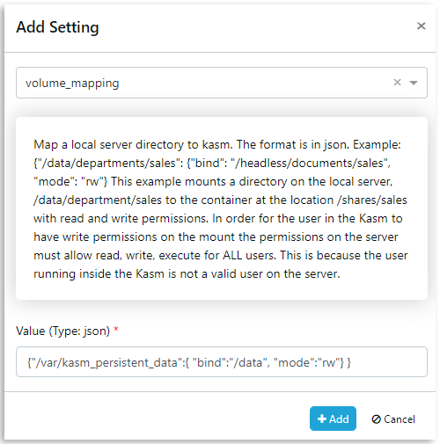Click the "/shares/sales" text in the description
Screen dimensions: 440x444
[x=372, y=200]
